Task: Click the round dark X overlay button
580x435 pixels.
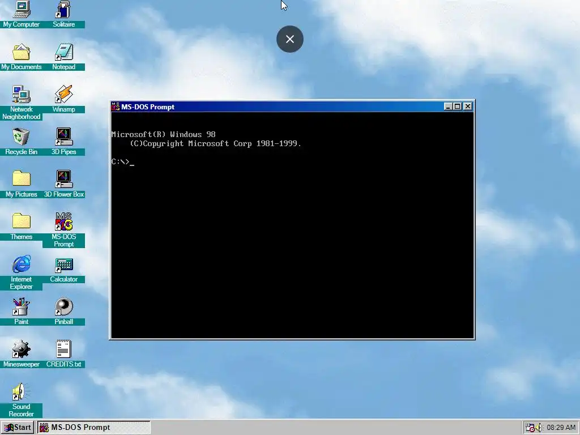Action: pos(290,39)
